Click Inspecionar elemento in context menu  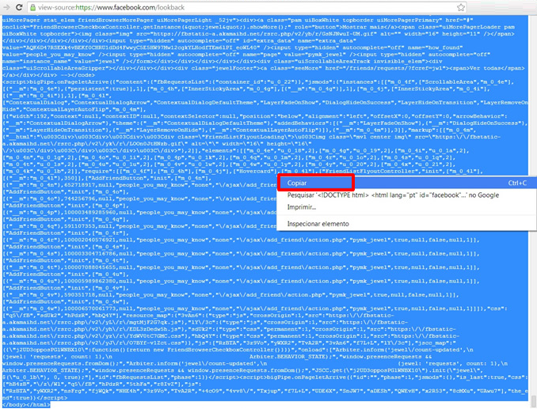[318, 224]
